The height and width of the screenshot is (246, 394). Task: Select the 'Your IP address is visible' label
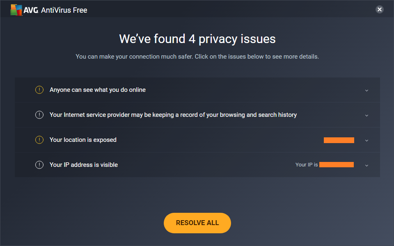tap(84, 165)
